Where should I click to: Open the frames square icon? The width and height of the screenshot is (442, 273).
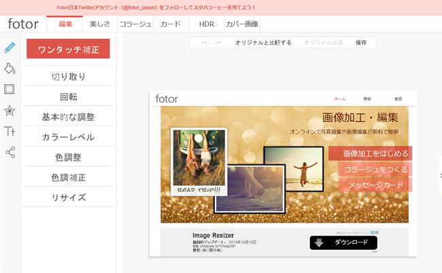(x=10, y=89)
